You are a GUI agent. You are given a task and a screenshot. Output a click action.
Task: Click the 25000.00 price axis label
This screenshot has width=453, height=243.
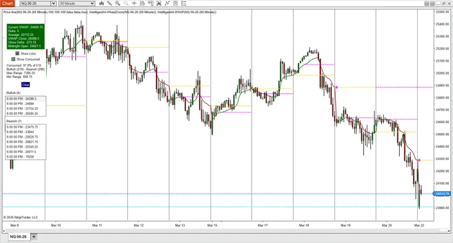coord(442,73)
